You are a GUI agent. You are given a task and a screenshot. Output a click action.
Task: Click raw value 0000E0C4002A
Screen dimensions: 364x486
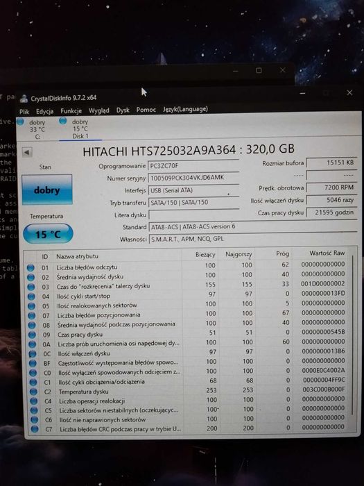324,370
